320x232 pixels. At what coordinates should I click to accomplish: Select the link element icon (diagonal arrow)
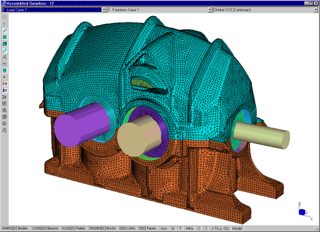click(x=4, y=51)
